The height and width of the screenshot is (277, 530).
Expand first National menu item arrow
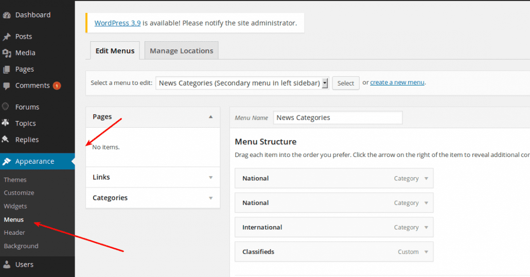[426, 178]
